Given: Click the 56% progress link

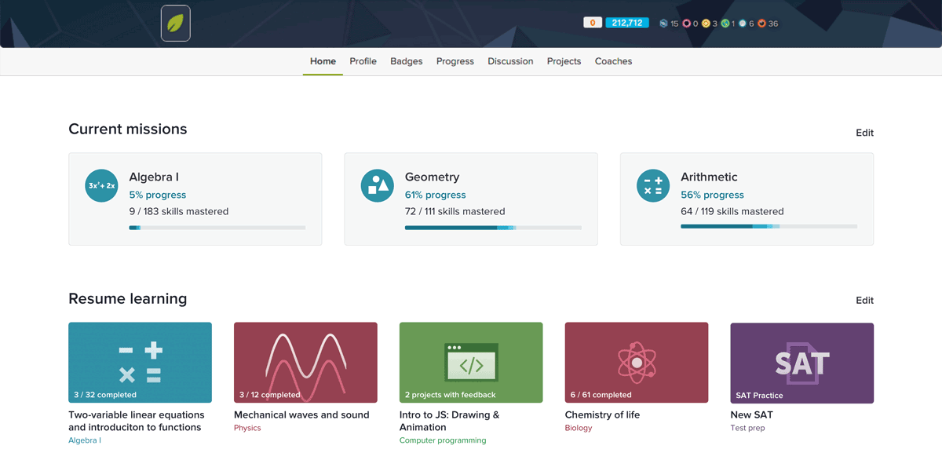Looking at the screenshot, I should coord(712,195).
